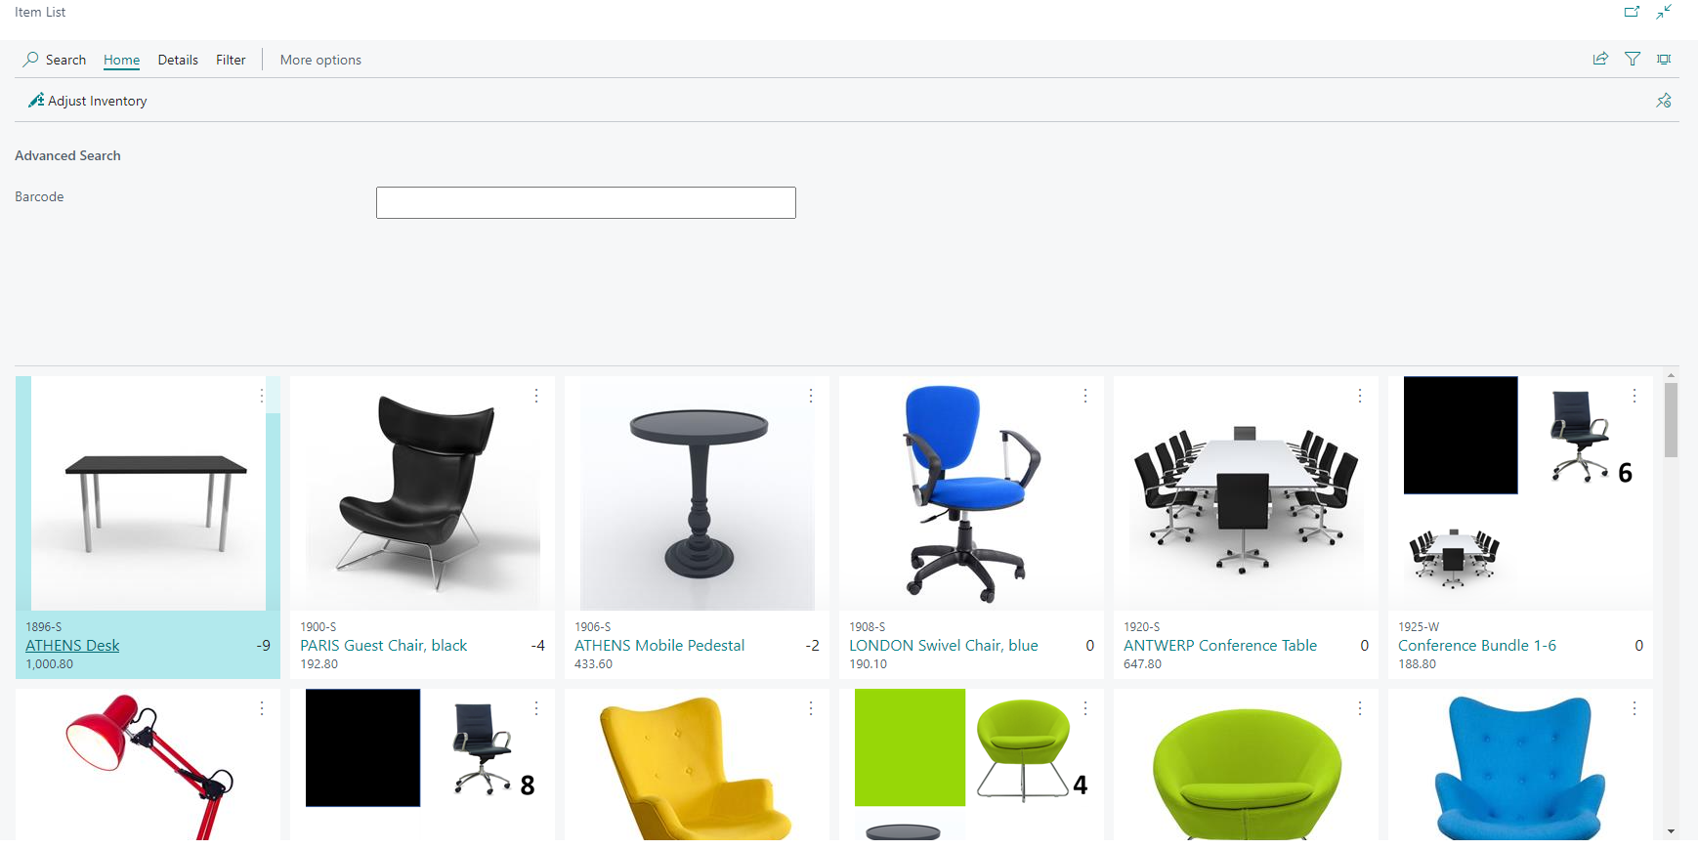Open PARIS Guest Chair options menu
Screen dimensions: 1698x849
(x=536, y=396)
